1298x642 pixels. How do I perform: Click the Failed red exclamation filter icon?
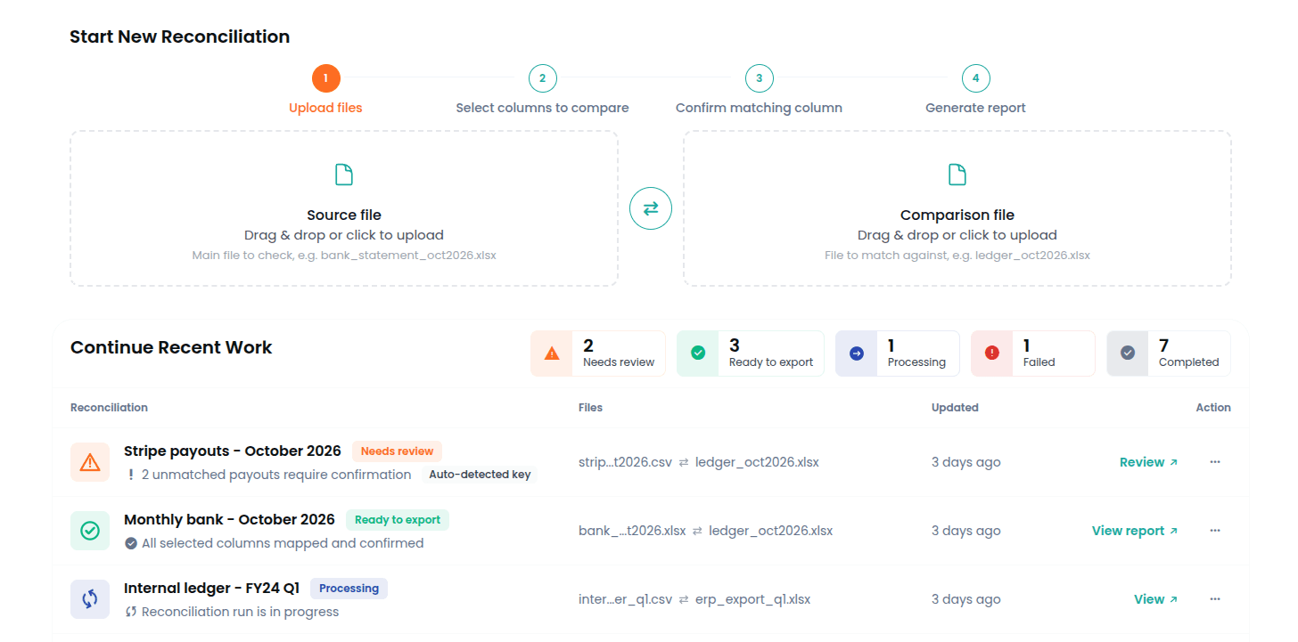pyautogui.click(x=992, y=354)
